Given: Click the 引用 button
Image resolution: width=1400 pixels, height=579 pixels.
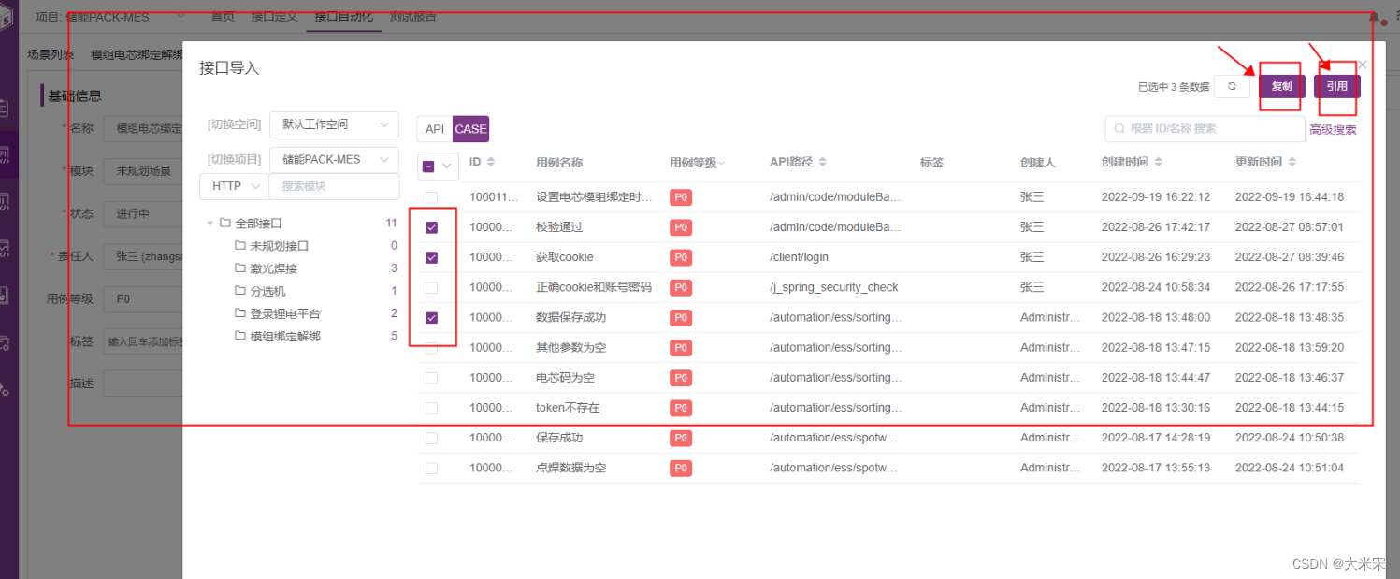Looking at the screenshot, I should pyautogui.click(x=1337, y=86).
